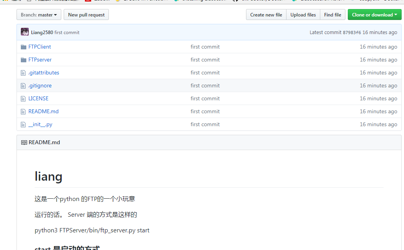Viewport: 404px width, 250px height.
Task: Click 'first commit' message in .gitattributes row
Action: (x=205, y=73)
